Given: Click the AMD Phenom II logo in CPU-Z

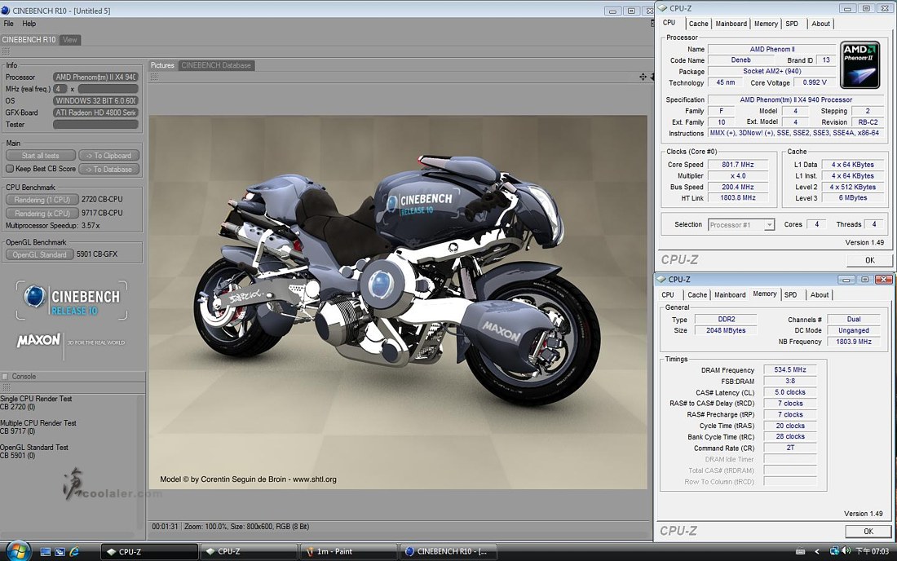Looking at the screenshot, I should pos(859,64).
